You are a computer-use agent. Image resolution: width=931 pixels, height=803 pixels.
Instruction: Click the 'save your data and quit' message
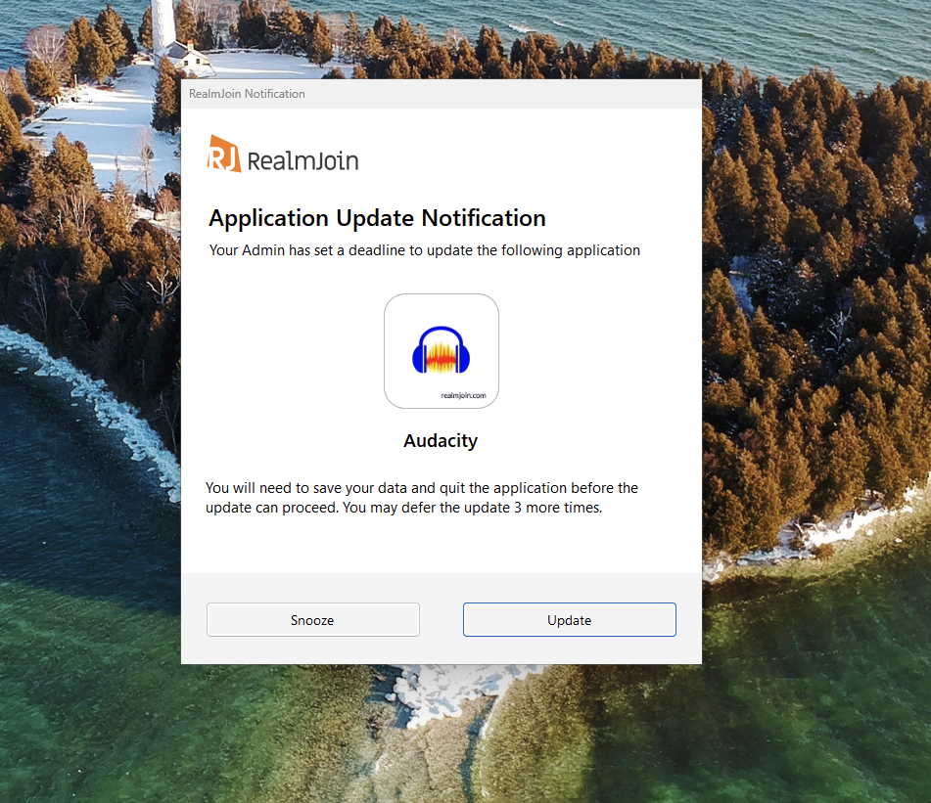coord(421,488)
